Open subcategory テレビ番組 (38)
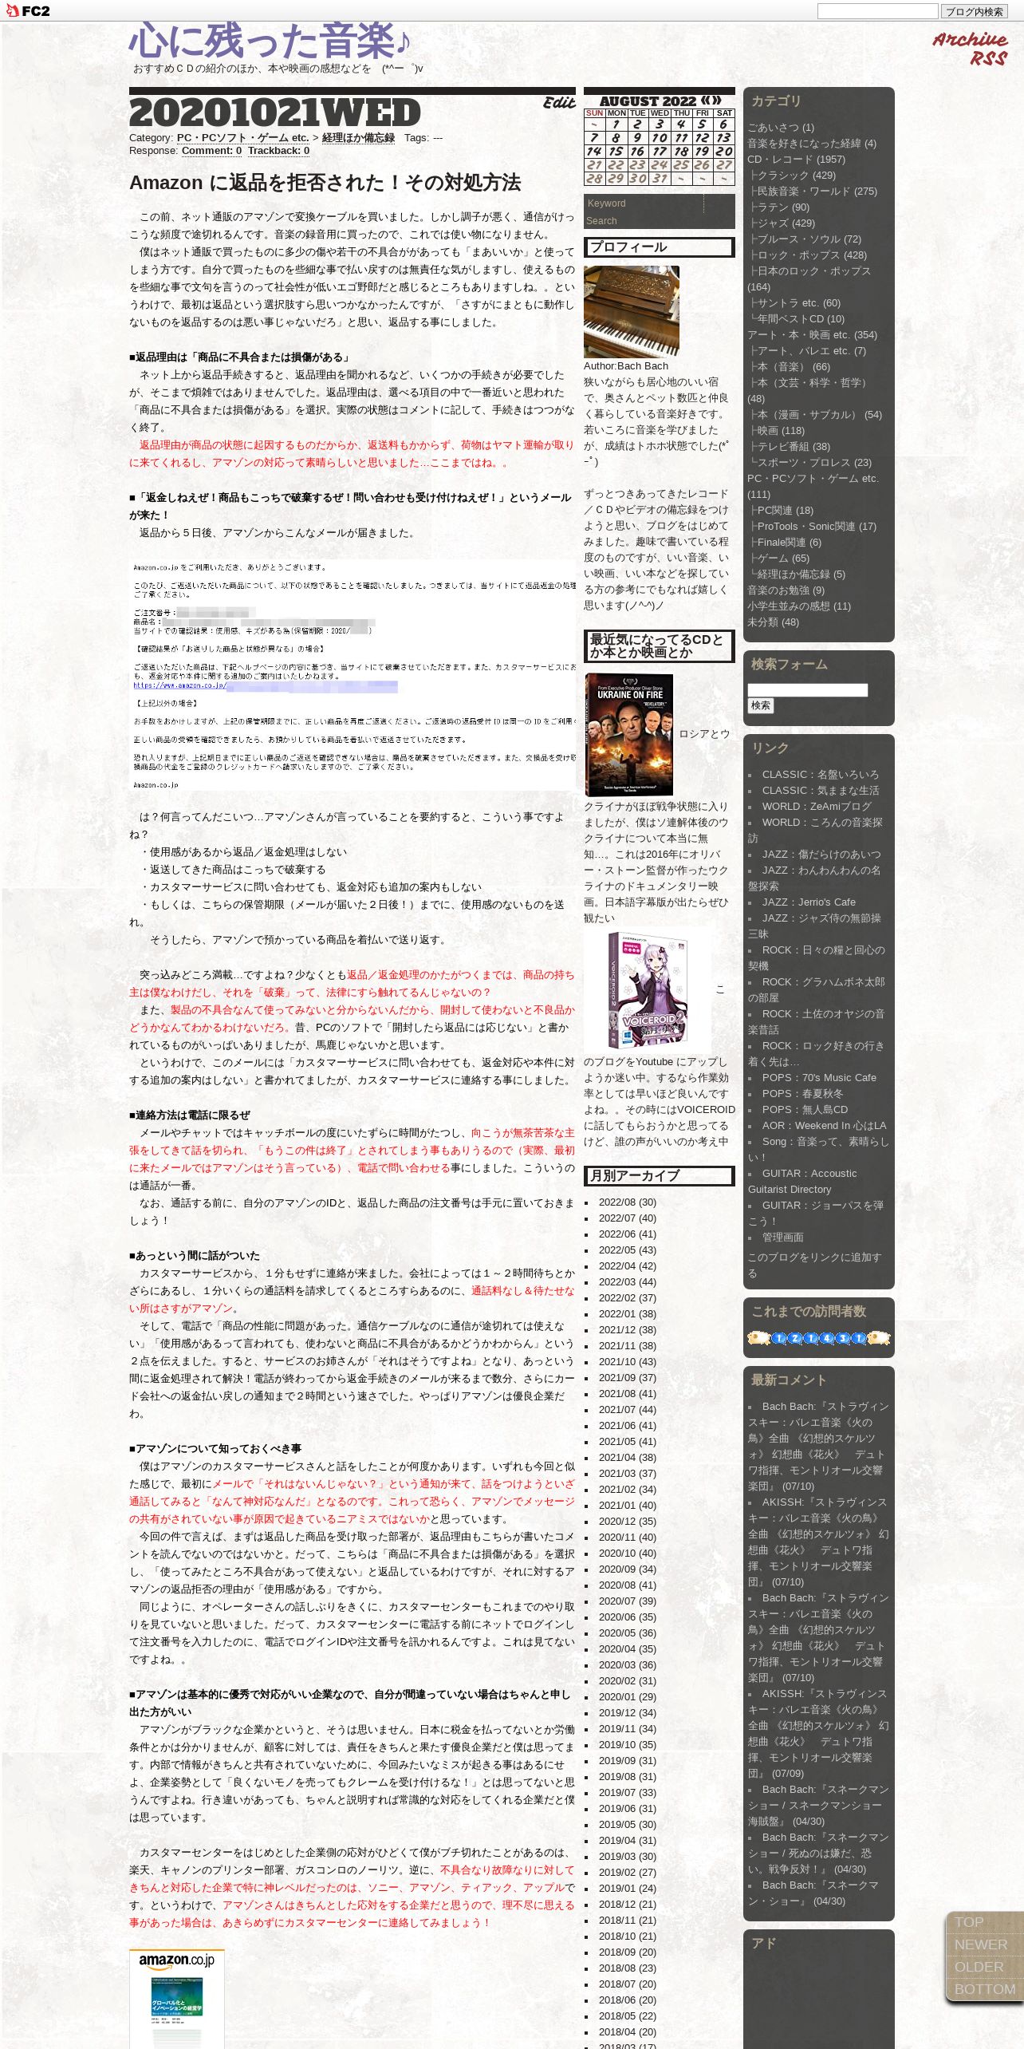 tap(793, 447)
